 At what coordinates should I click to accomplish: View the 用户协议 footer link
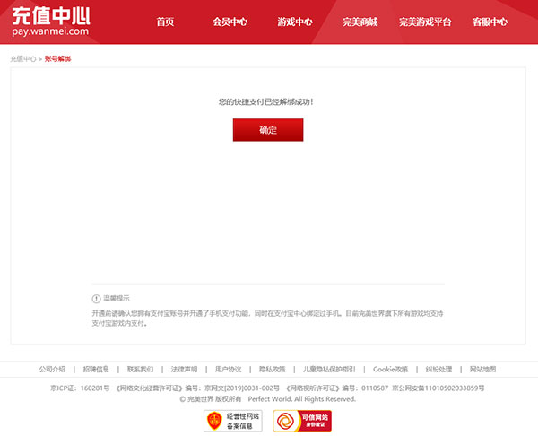click(x=228, y=369)
